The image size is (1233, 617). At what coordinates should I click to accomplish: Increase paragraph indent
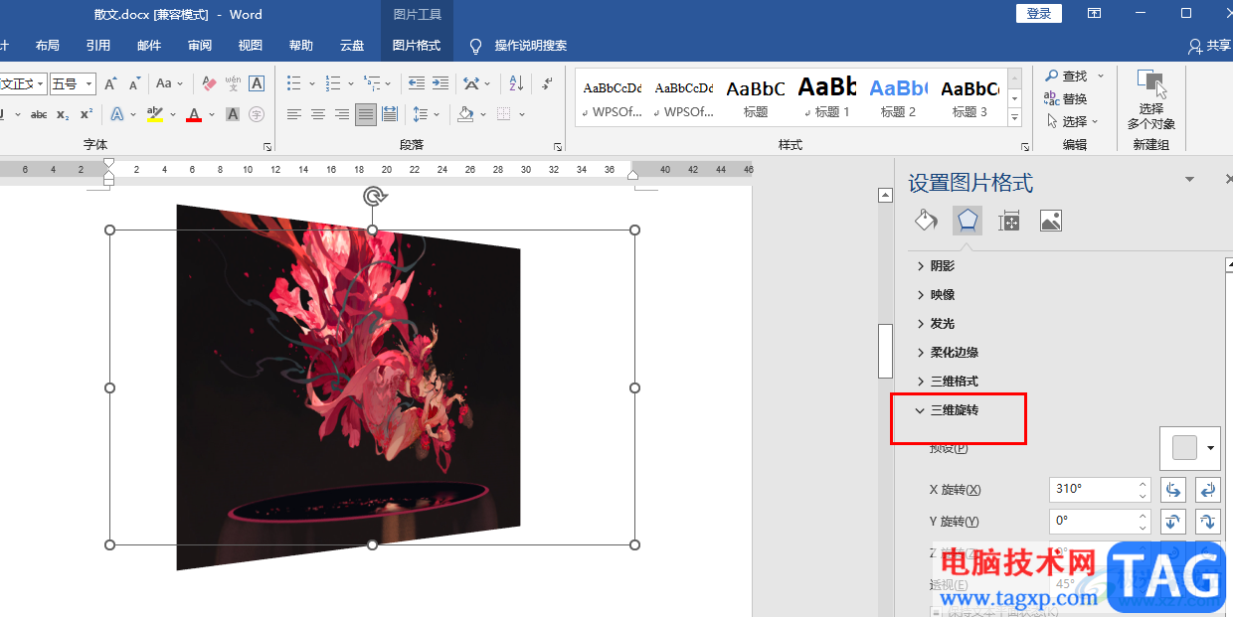440,84
